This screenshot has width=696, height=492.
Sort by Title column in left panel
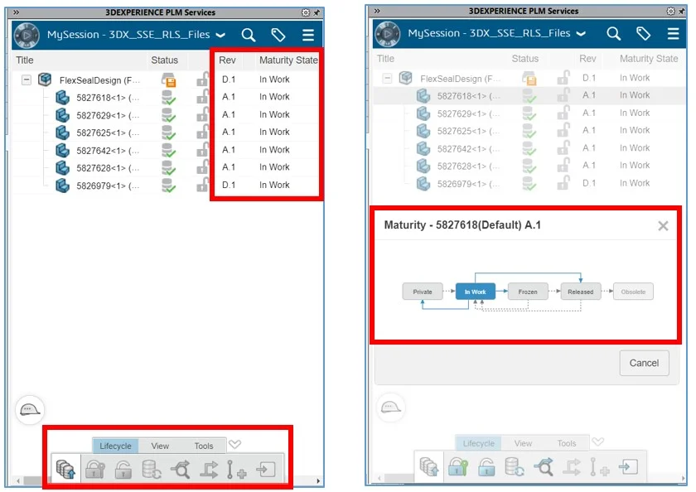pos(25,60)
